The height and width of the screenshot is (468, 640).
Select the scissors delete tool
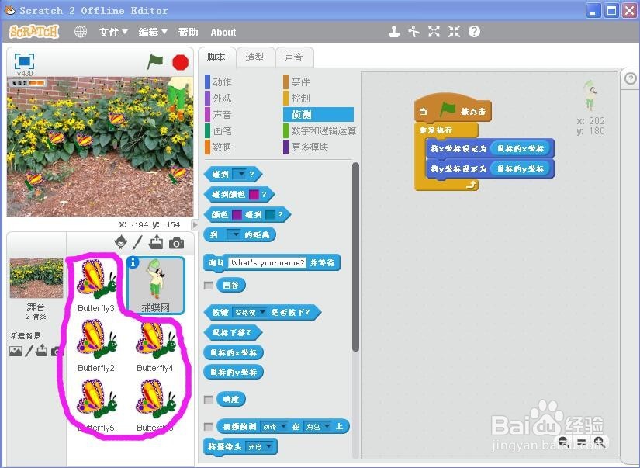(x=413, y=32)
